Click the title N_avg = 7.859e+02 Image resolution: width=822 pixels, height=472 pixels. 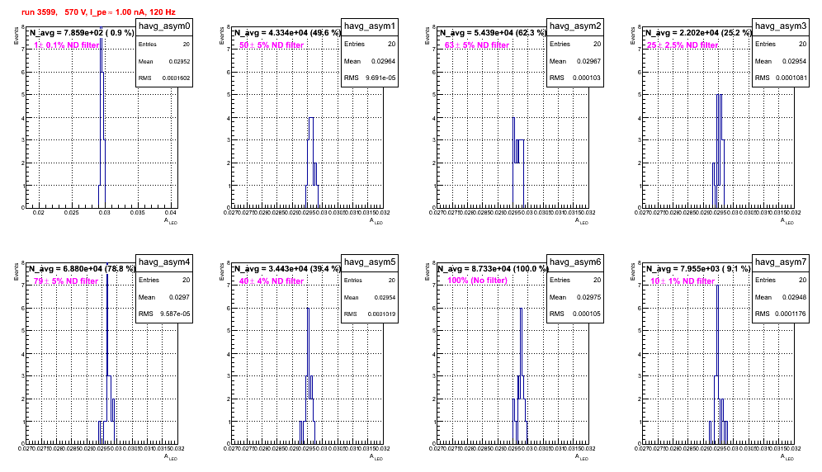point(82,33)
